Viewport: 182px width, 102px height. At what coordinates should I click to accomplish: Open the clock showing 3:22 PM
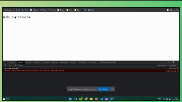(x=176, y=99)
